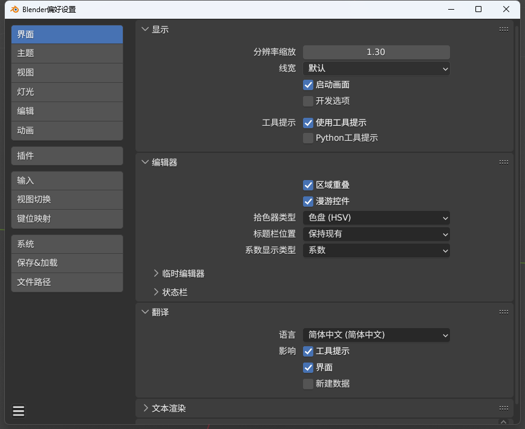Open the 插件 category
The height and width of the screenshot is (429, 525).
coord(67,156)
